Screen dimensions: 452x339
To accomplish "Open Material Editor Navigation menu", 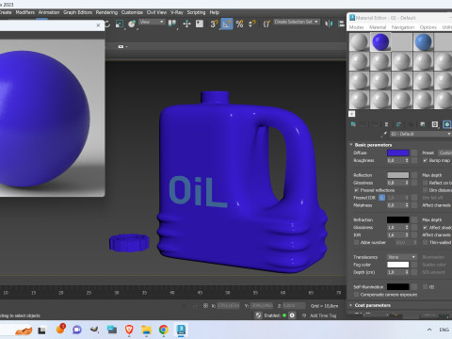I will tap(403, 27).
